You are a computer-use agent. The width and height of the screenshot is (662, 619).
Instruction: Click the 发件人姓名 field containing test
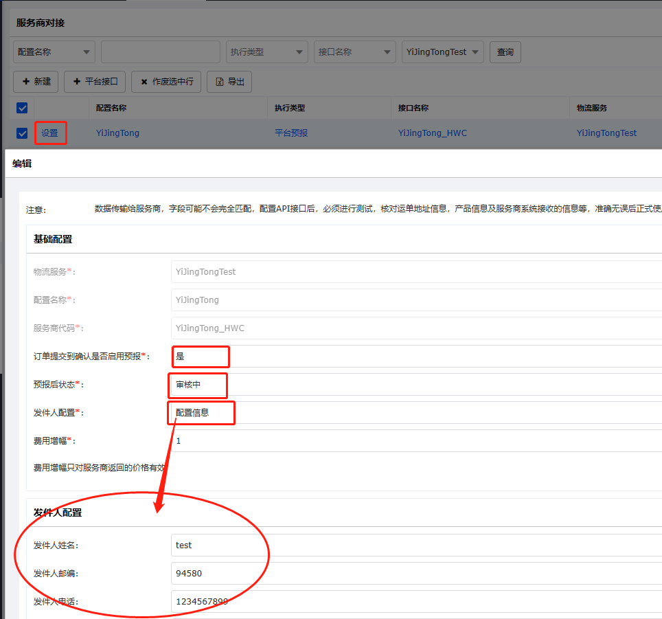click(416, 545)
